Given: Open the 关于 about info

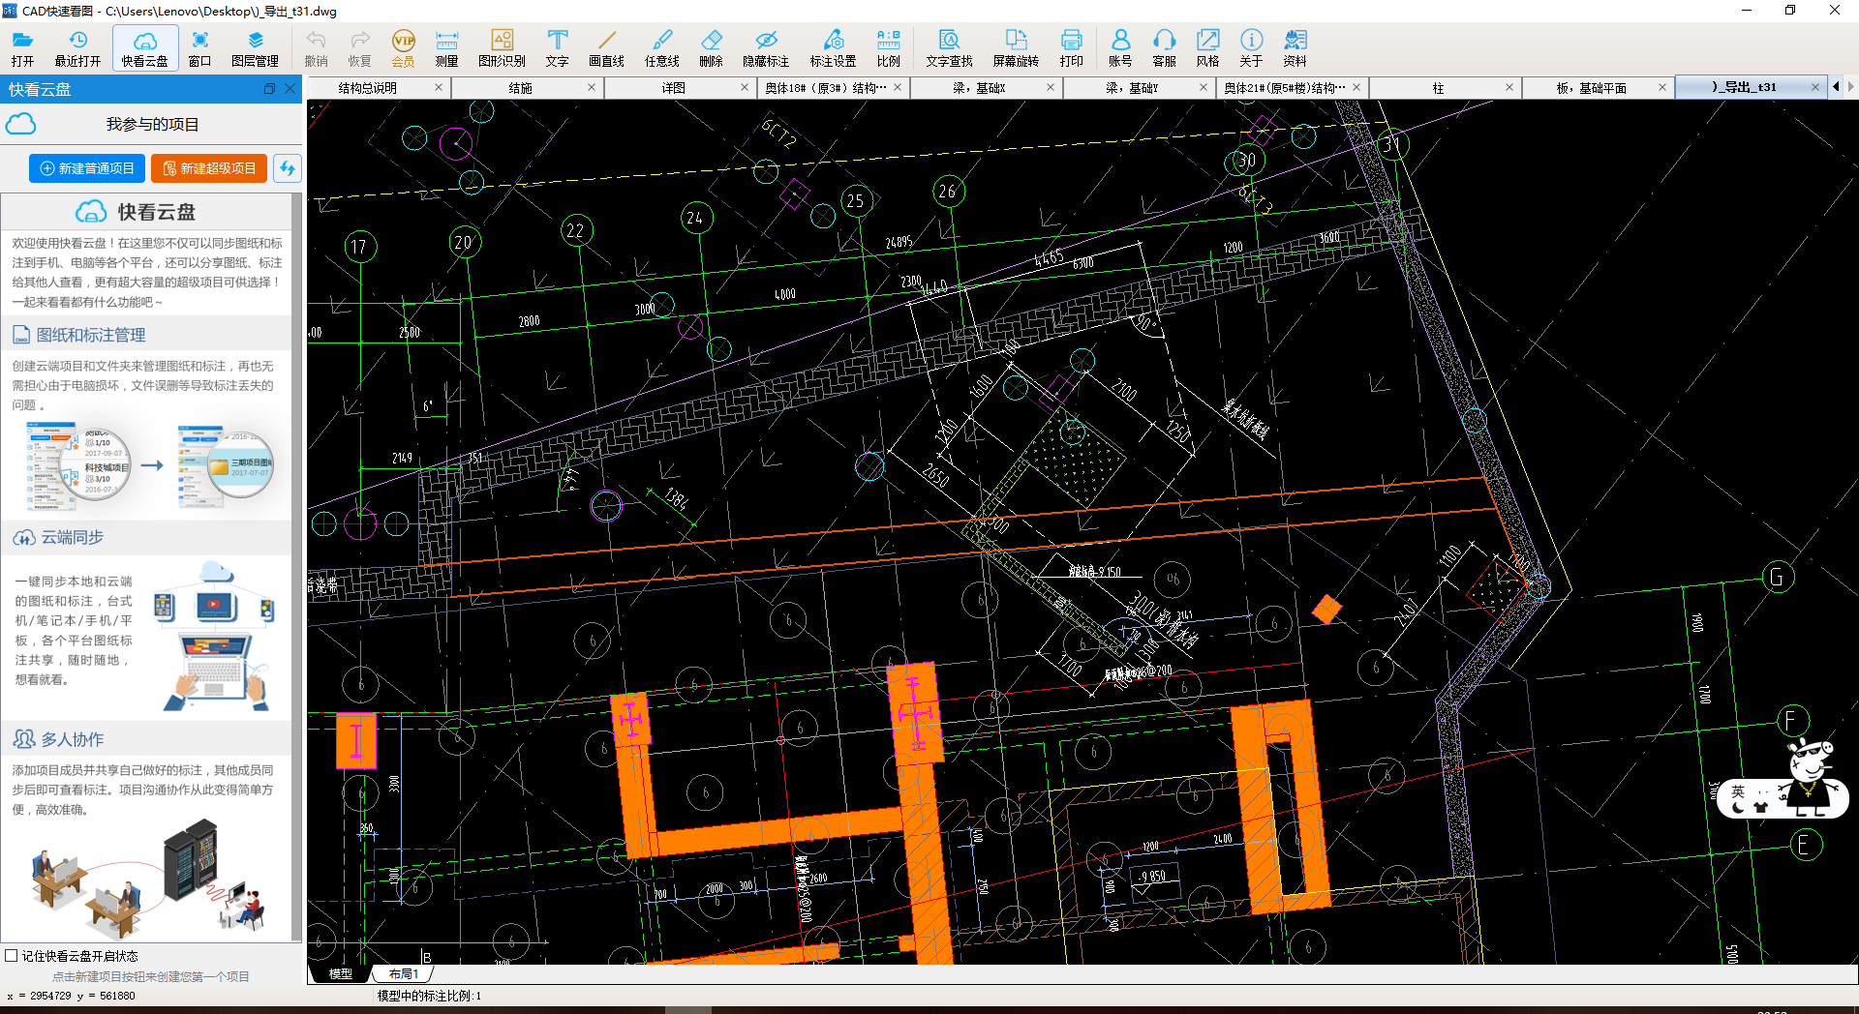Looking at the screenshot, I should click(1251, 47).
